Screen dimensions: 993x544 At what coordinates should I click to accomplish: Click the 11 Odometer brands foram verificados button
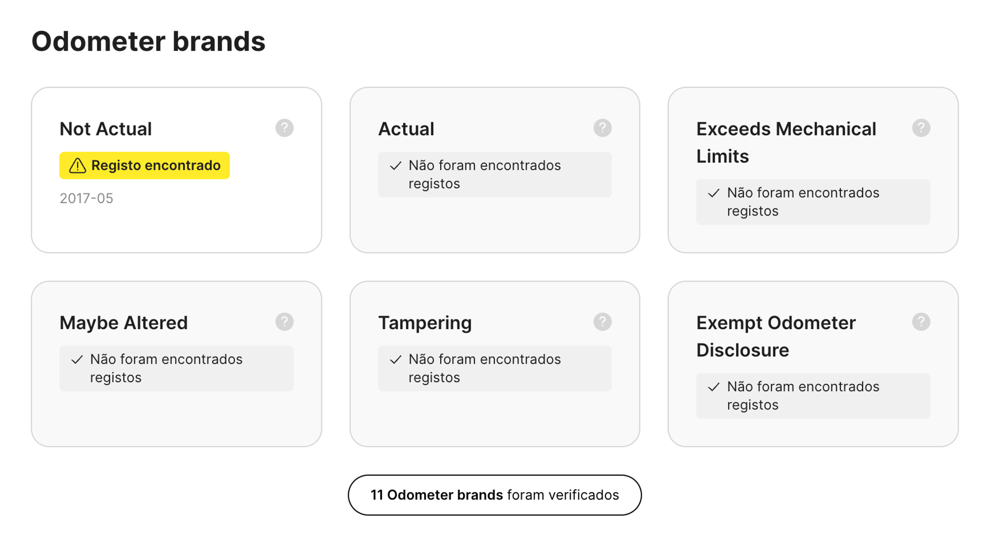click(495, 495)
